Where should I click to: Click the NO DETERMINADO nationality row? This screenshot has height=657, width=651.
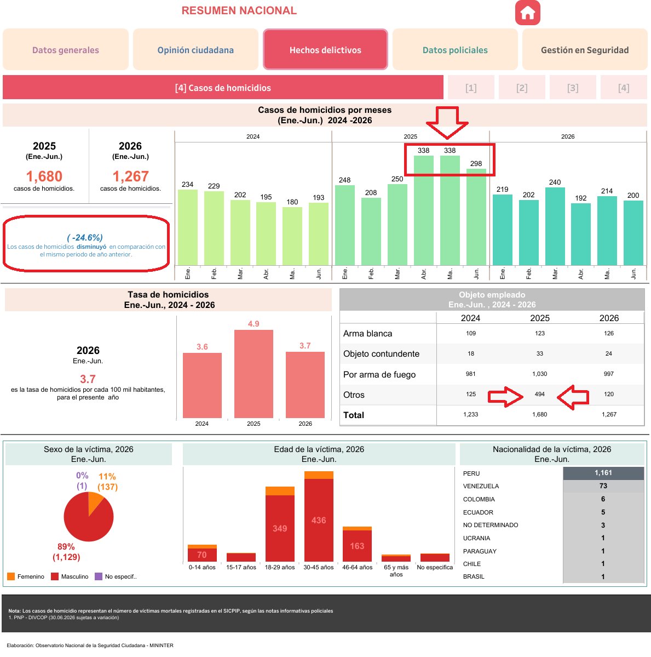pyautogui.click(x=553, y=525)
